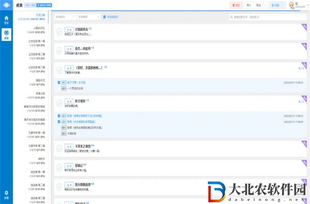Select the 成就 achievements sidebar icon
The image size is (310, 204).
click(x=6, y=35)
